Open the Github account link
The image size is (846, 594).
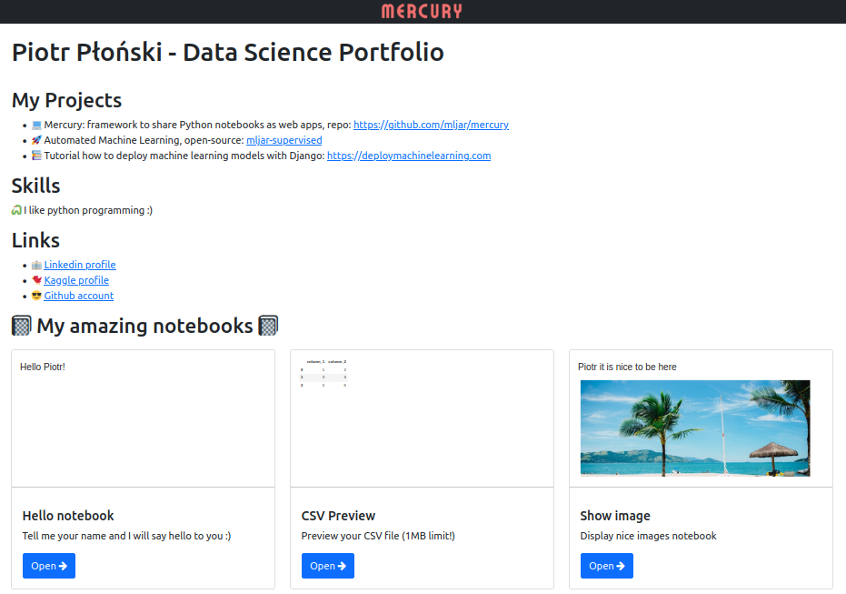click(x=79, y=296)
